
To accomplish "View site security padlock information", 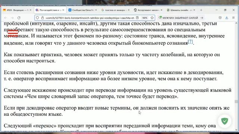I will coord(42,18).
